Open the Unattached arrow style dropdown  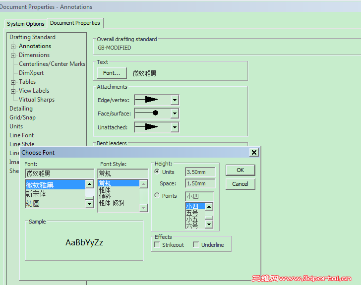point(175,127)
